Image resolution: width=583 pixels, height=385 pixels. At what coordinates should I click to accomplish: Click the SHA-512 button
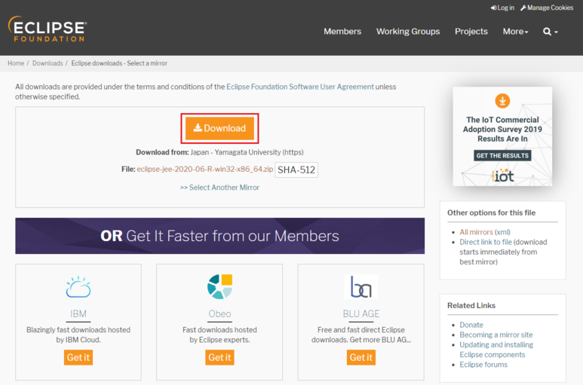pos(296,170)
